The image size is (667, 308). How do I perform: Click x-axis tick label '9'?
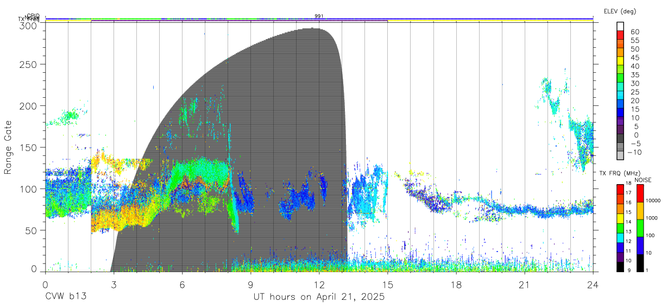click(251, 284)
